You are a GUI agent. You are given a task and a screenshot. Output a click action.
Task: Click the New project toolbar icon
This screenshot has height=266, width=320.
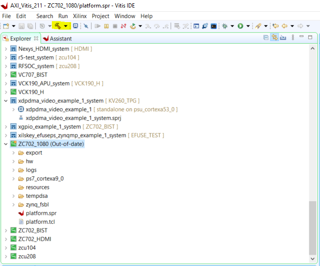(x=6, y=26)
